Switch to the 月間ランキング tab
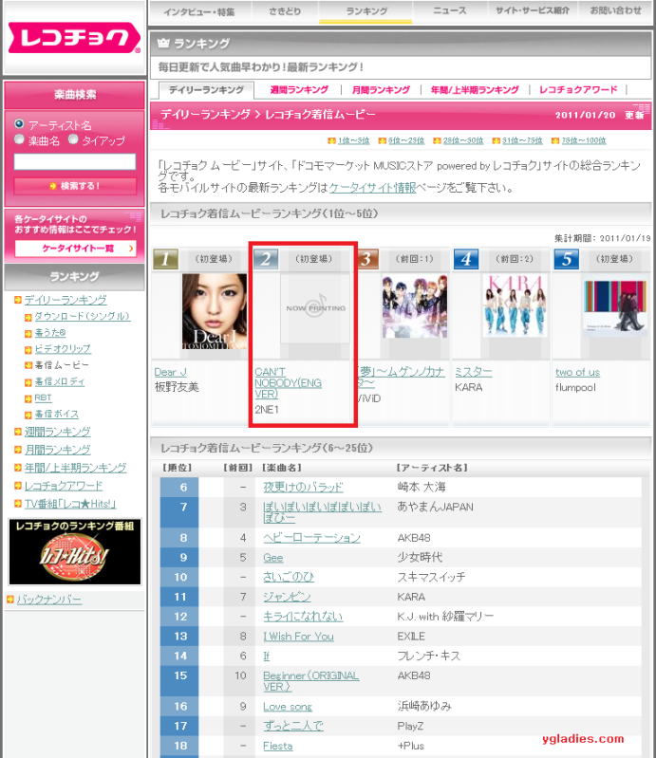This screenshot has height=758, width=656. coord(381,90)
